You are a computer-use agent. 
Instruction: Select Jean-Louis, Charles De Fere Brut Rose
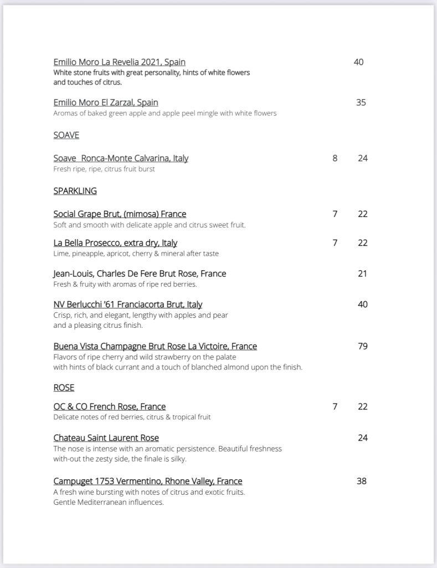coord(140,273)
